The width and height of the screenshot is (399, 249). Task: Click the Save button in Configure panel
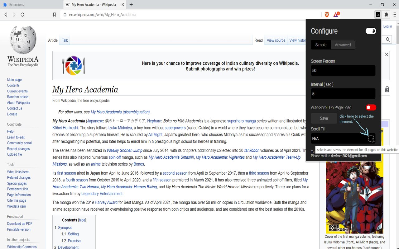tap(324, 118)
